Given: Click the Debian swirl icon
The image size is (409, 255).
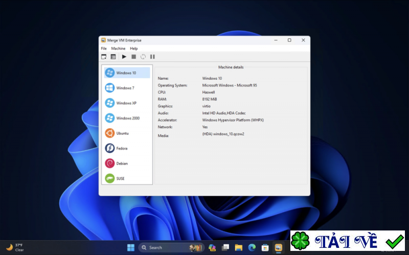Looking at the screenshot, I should coord(109,164).
